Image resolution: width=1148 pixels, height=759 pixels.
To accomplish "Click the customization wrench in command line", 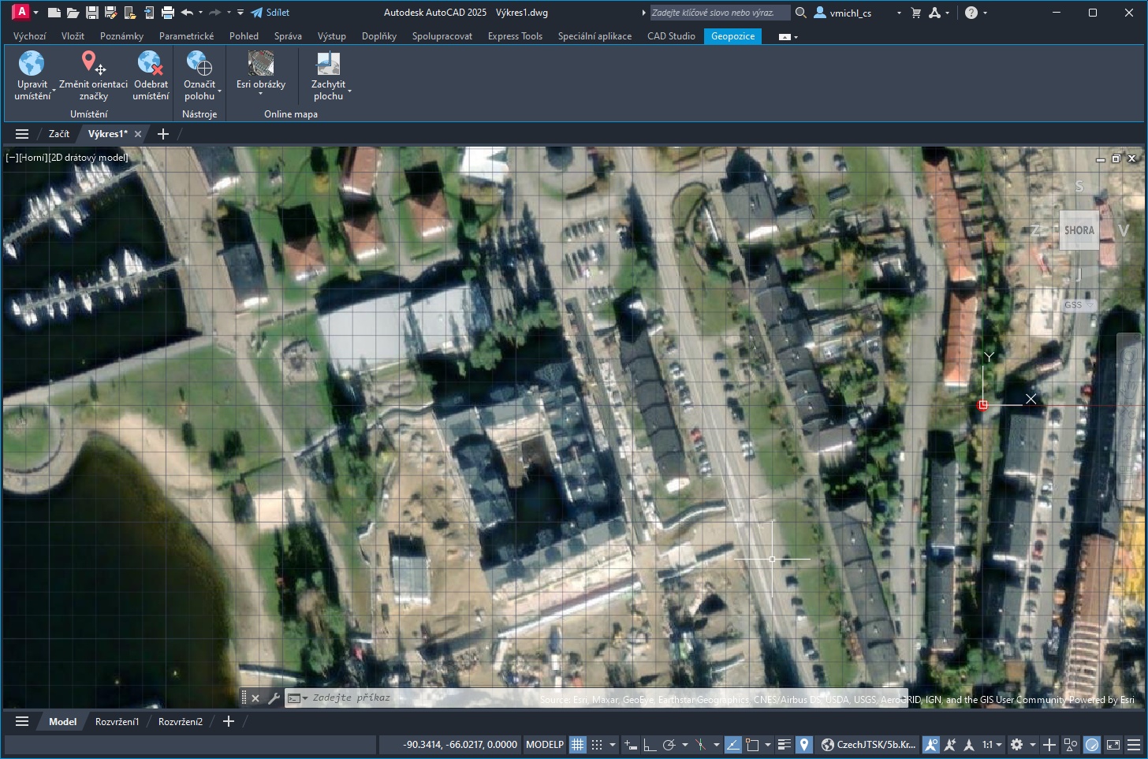I will tap(274, 698).
